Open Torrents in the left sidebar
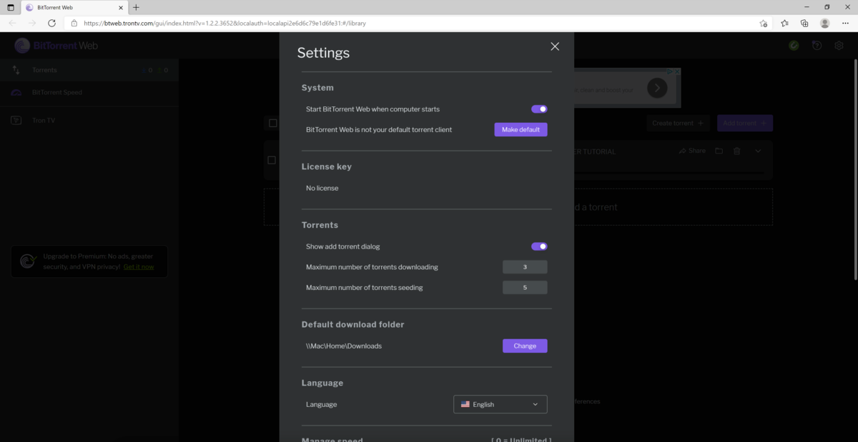 pyautogui.click(x=89, y=70)
